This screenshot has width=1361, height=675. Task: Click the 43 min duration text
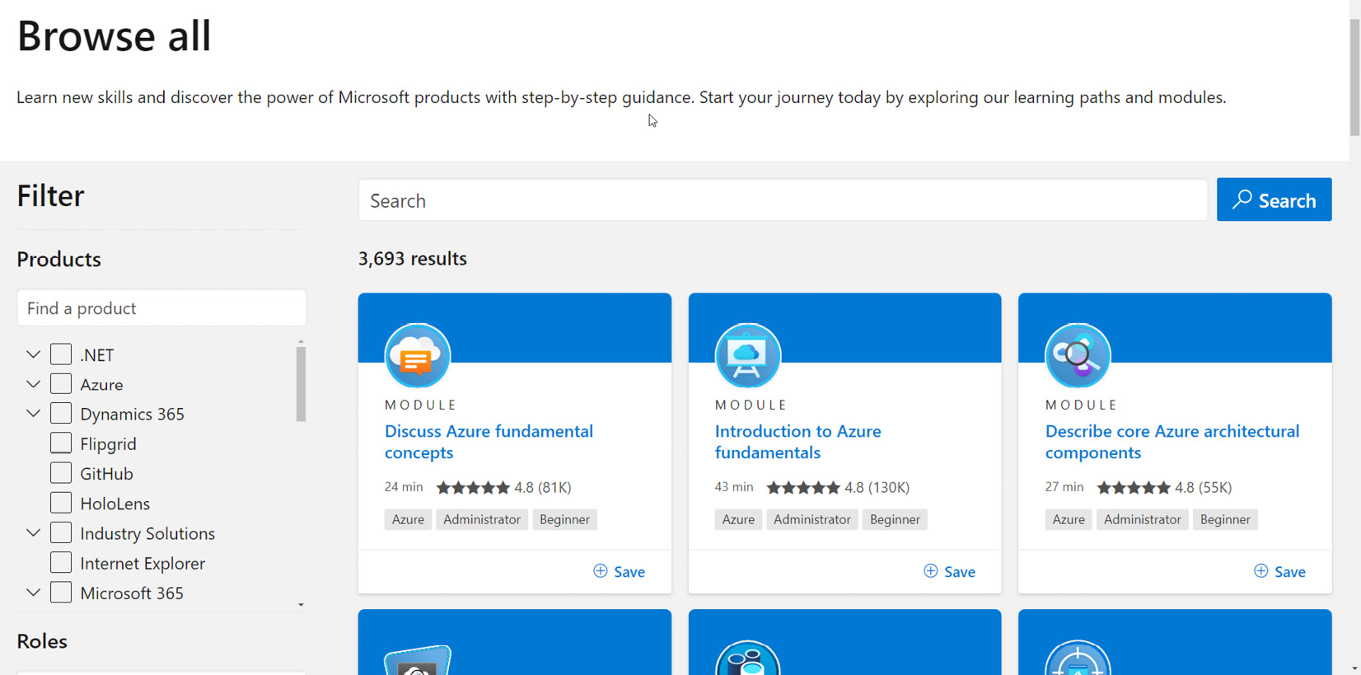(734, 487)
